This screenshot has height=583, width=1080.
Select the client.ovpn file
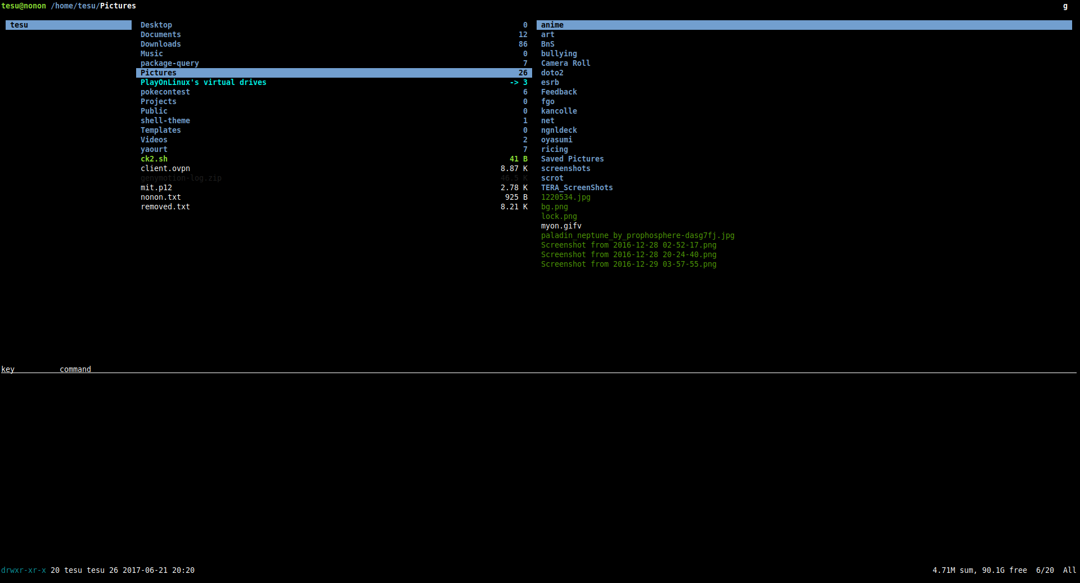click(165, 168)
